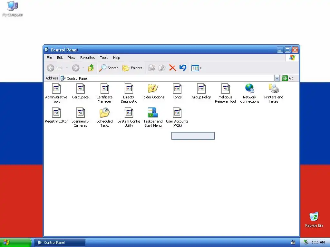The image size is (330, 247).
Task: Click the Forward arrow button
Action: click(x=76, y=68)
